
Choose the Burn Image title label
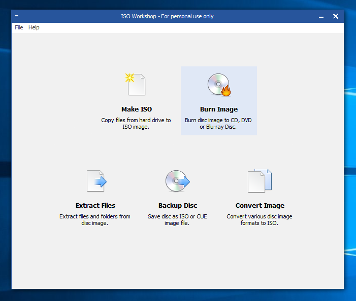219,109
